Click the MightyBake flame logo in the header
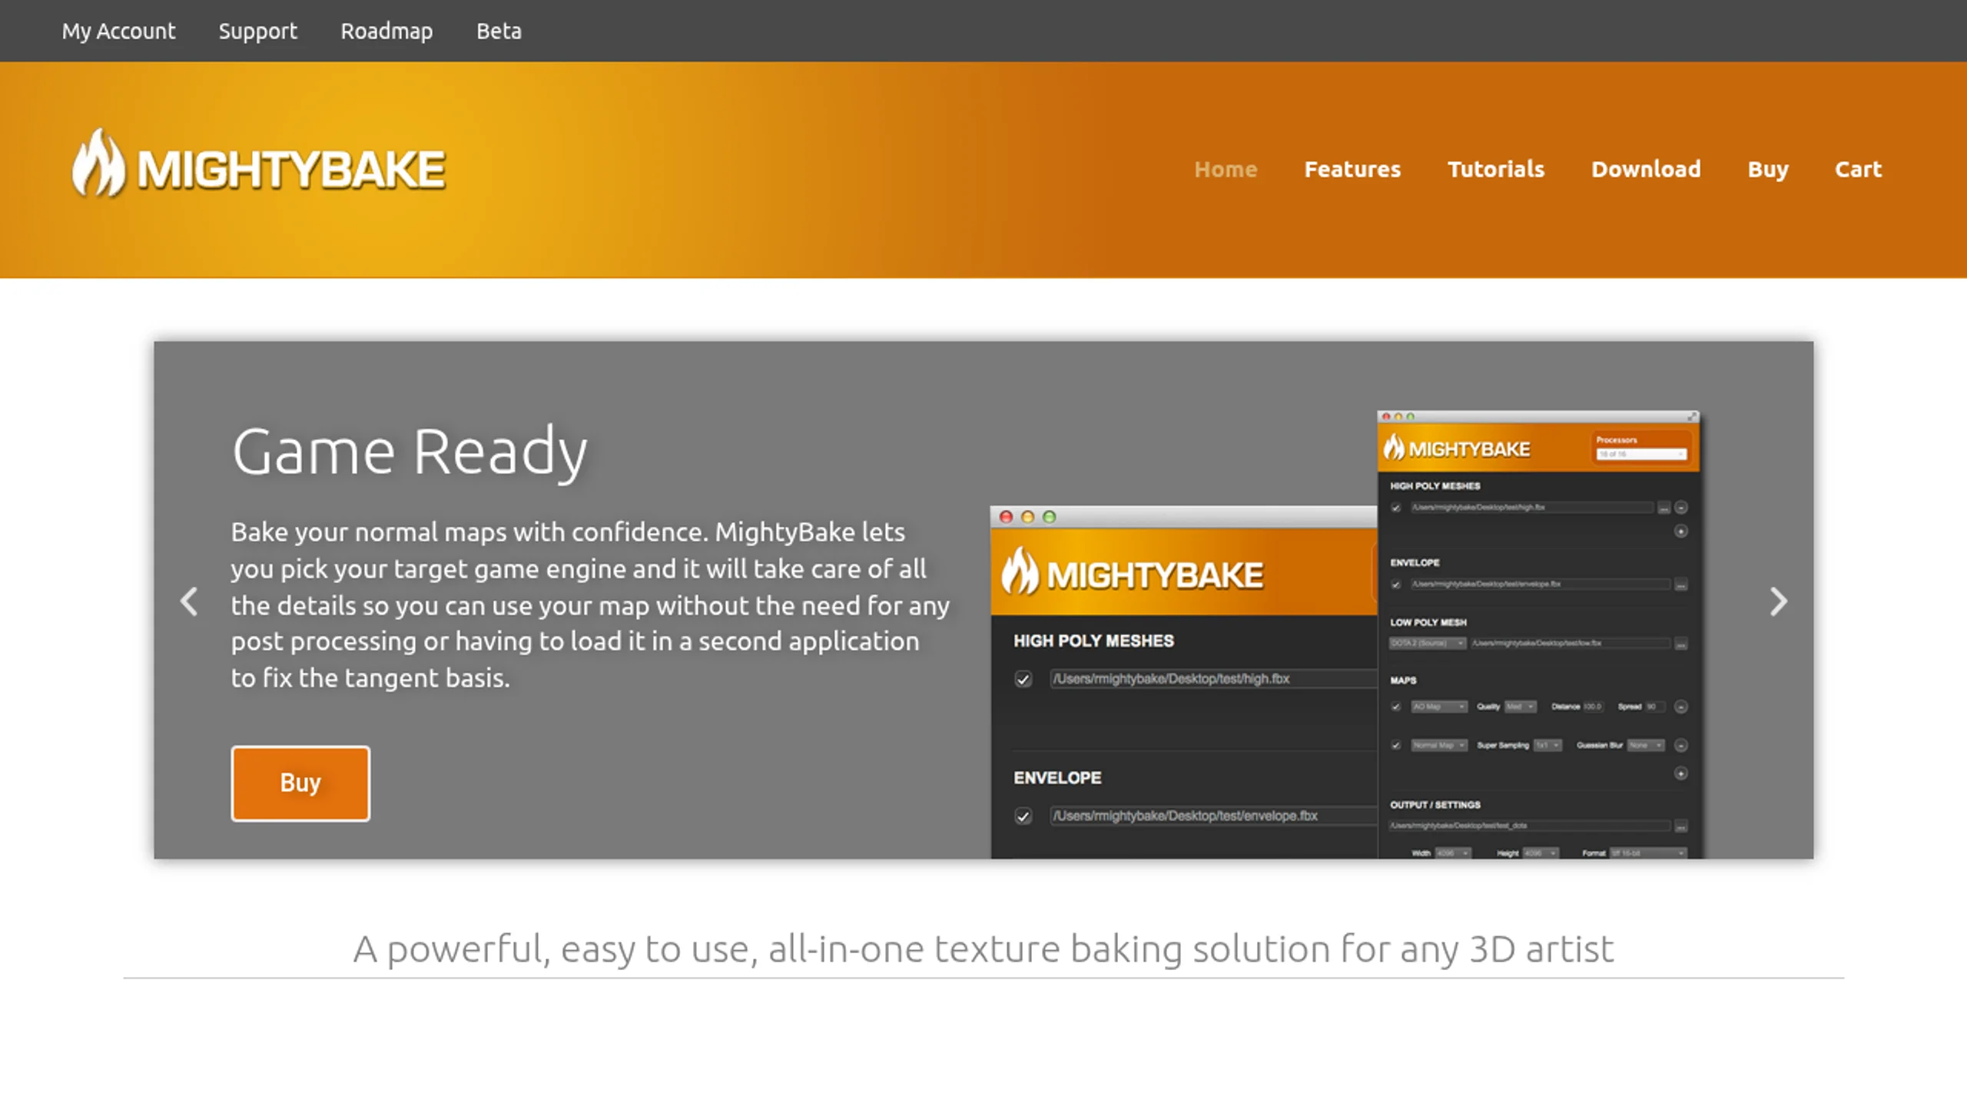This screenshot has width=1967, height=1106. (x=258, y=164)
